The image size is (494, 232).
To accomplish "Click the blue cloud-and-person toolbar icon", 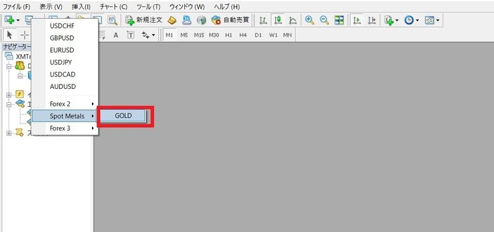I will click(187, 20).
